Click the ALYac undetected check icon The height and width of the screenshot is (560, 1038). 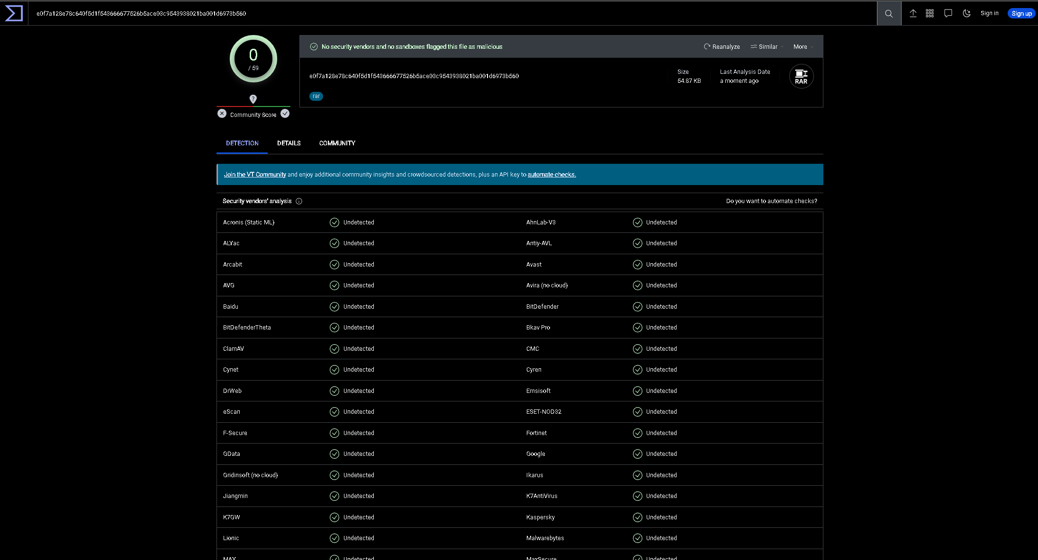point(334,243)
